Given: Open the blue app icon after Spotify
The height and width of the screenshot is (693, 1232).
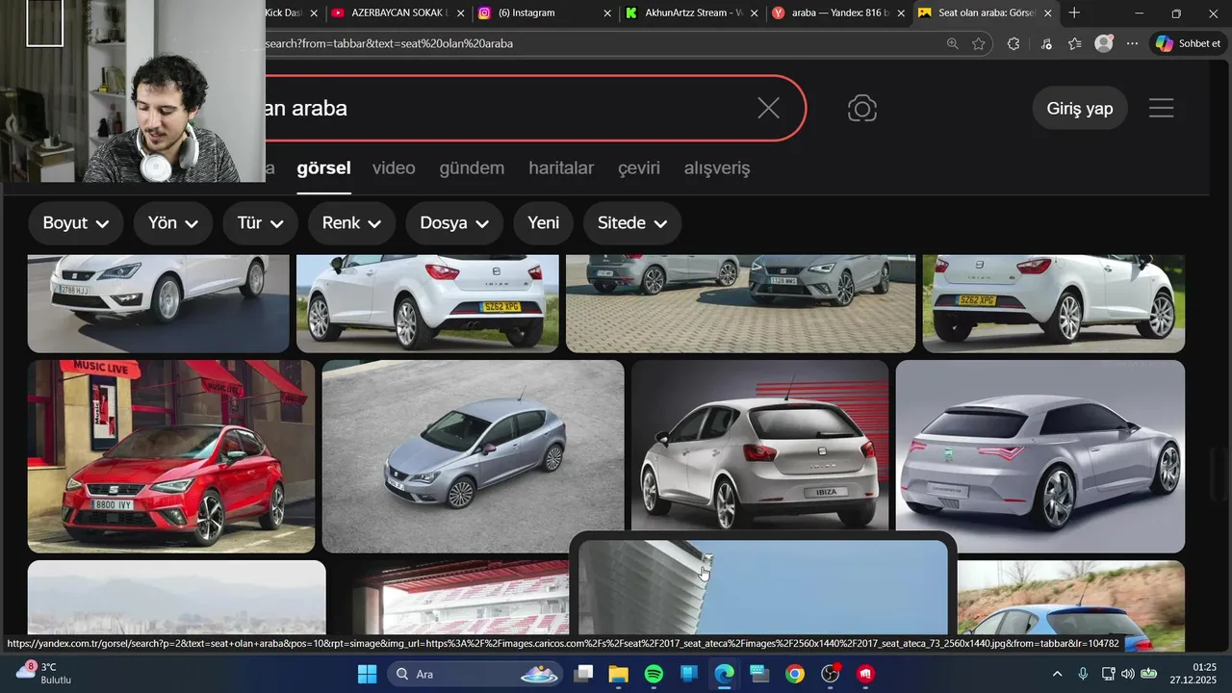Looking at the screenshot, I should (x=689, y=674).
